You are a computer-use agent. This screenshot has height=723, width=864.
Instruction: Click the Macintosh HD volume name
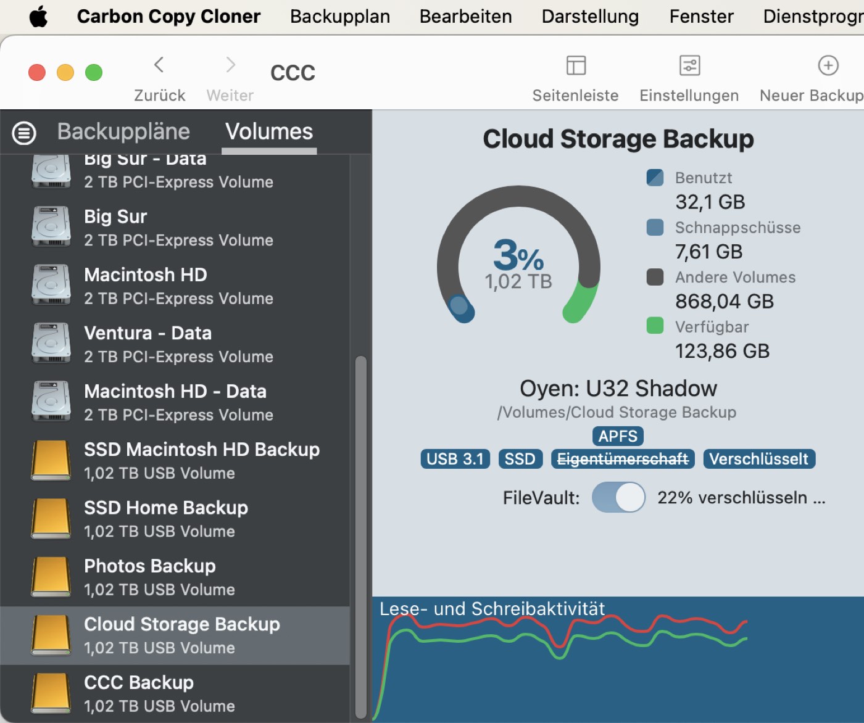coord(146,275)
